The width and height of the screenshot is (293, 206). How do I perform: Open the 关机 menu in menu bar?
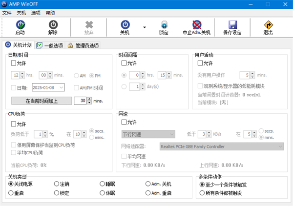point(21,13)
